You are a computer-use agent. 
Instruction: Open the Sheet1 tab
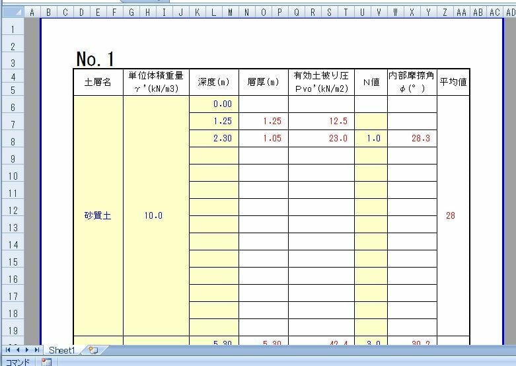[x=61, y=350]
